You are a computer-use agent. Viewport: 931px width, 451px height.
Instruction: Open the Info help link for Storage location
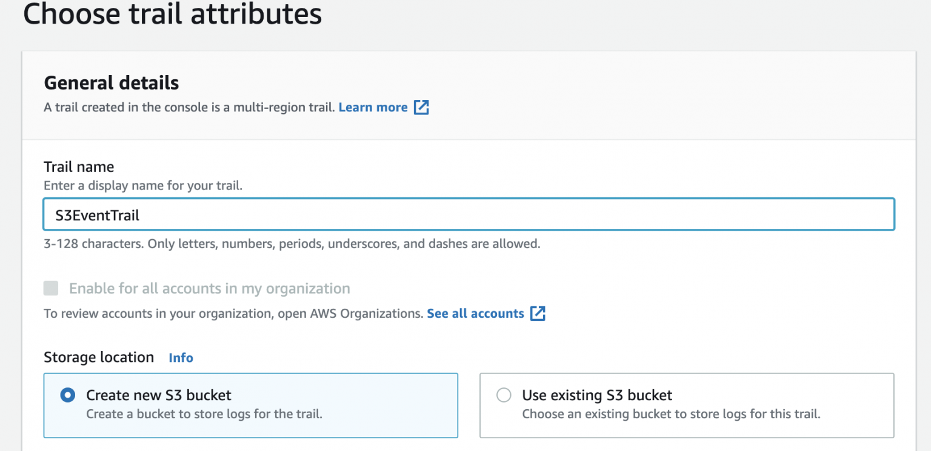pyautogui.click(x=181, y=357)
